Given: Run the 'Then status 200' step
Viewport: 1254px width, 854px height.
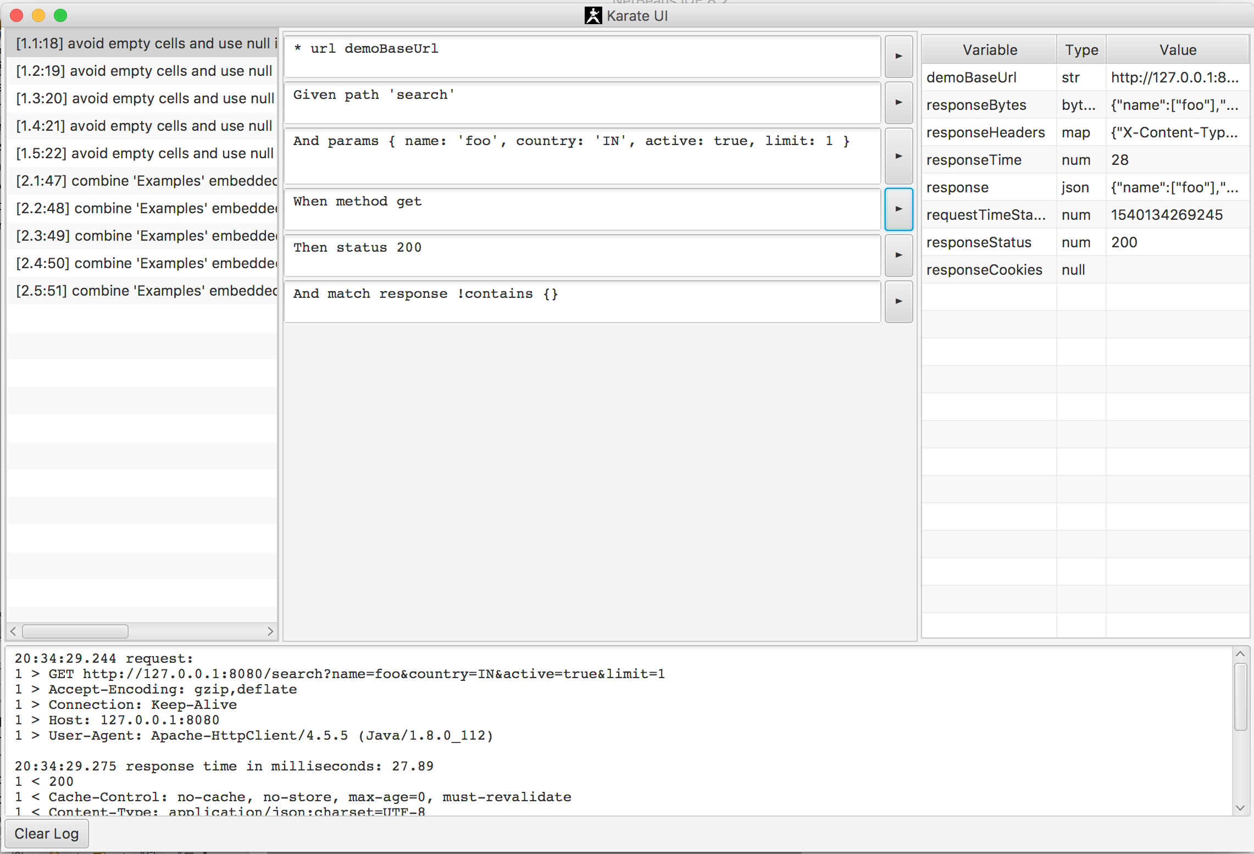Looking at the screenshot, I should [x=898, y=255].
